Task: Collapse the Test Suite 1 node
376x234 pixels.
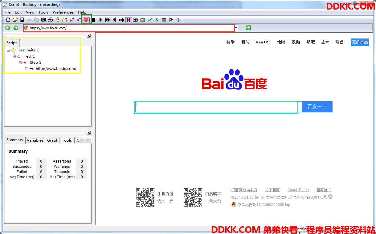Action: tap(8, 50)
